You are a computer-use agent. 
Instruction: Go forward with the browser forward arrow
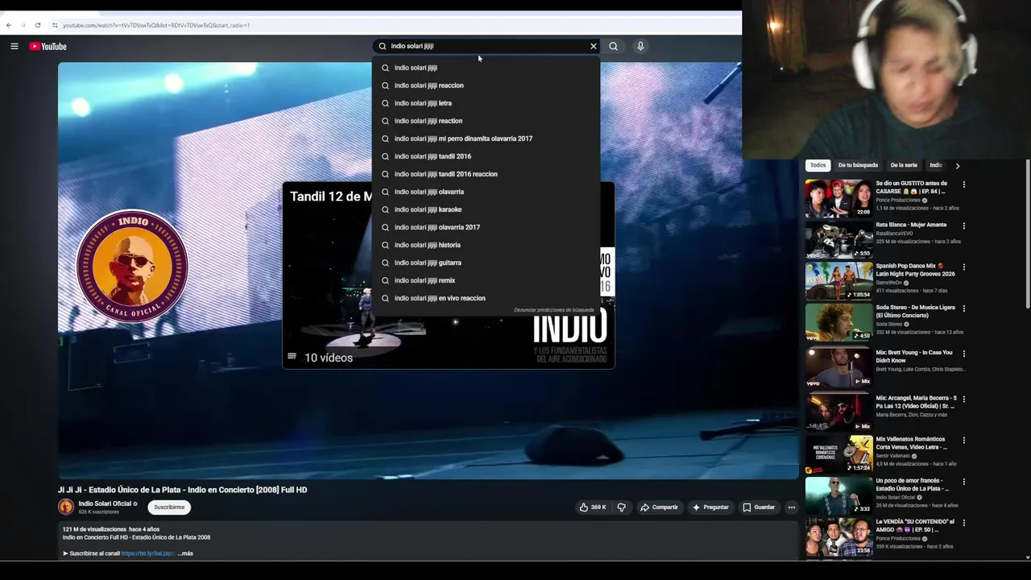[23, 25]
